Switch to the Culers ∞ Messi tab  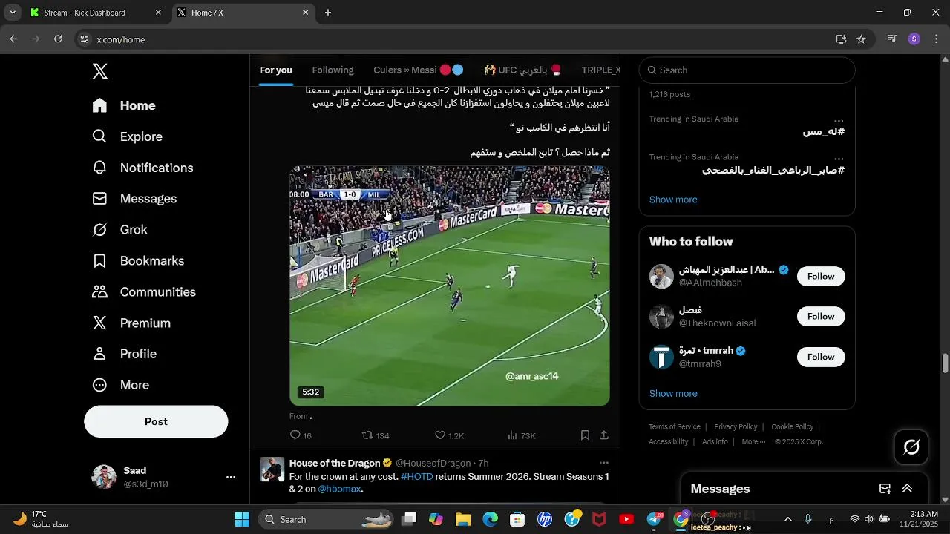click(419, 70)
